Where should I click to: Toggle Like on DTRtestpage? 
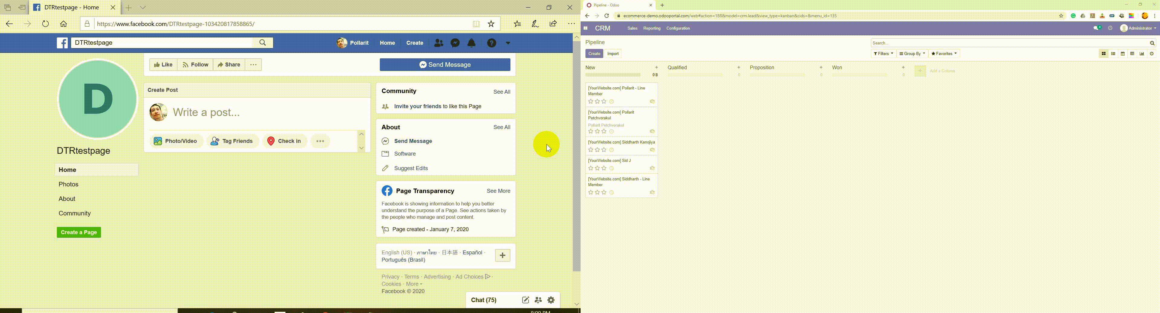[163, 65]
